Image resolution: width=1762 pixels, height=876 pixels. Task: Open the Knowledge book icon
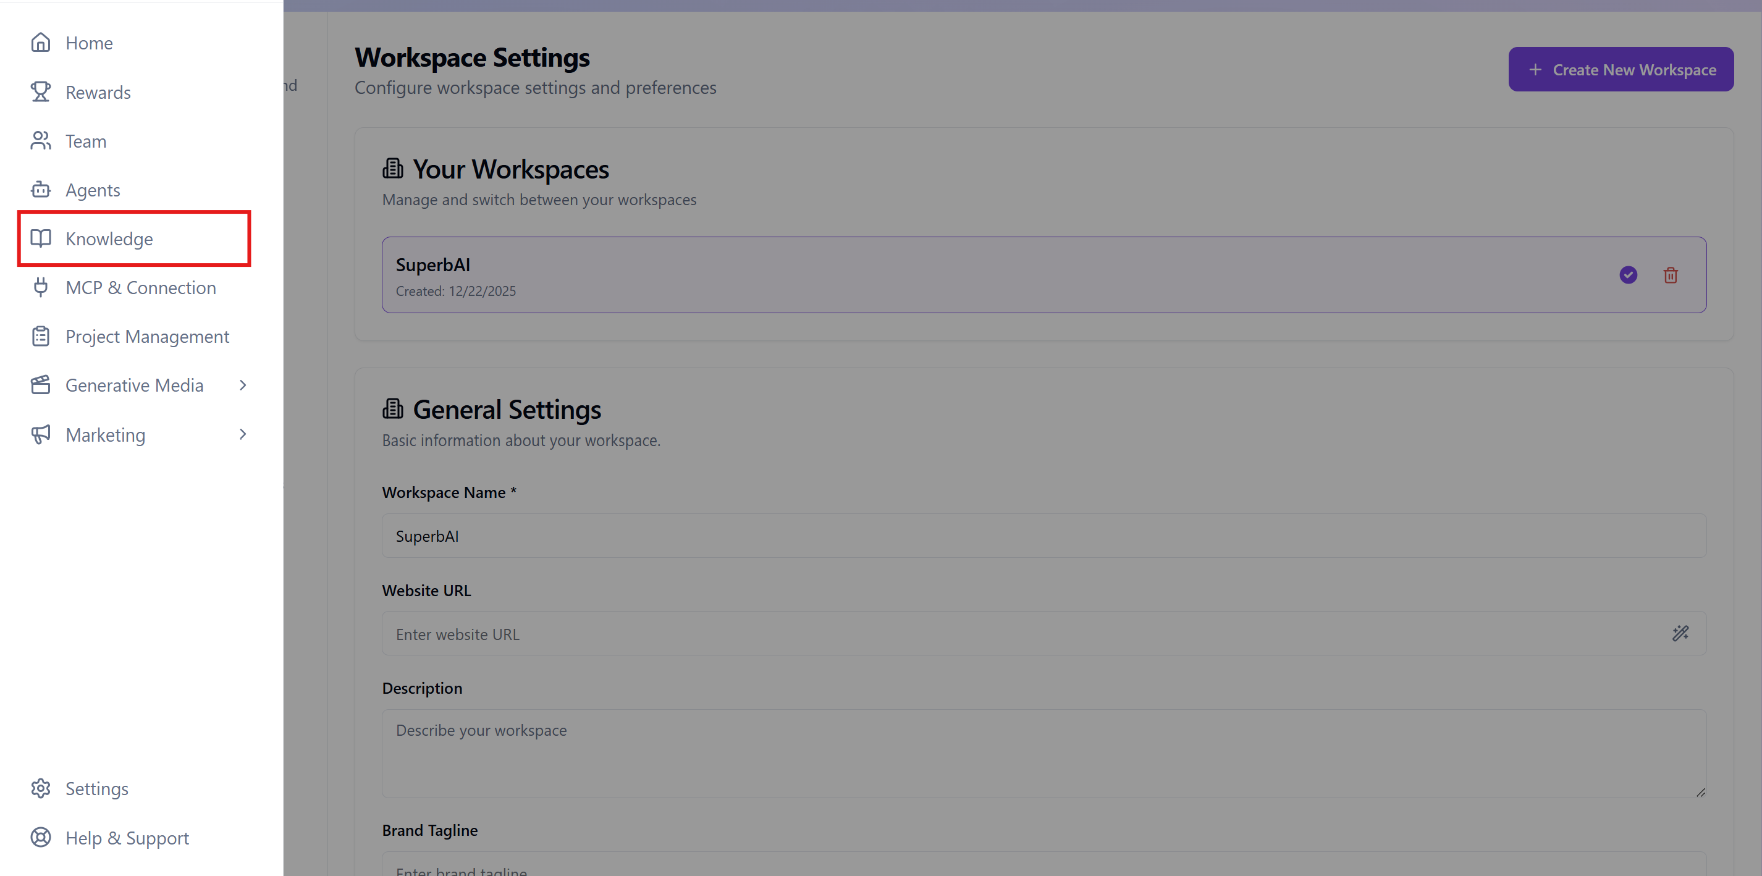click(40, 238)
